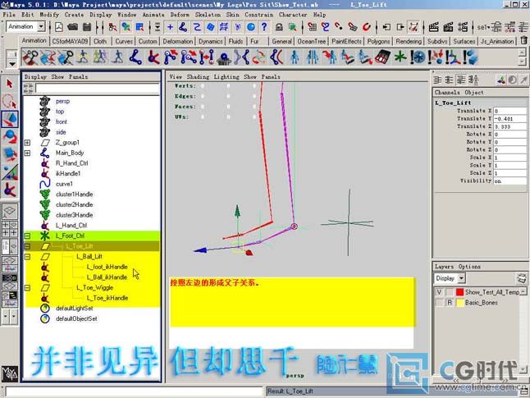This screenshot has height=398, width=530.
Task: Toggle reference box of Show_Test_All_Temp layer
Action: point(450,292)
